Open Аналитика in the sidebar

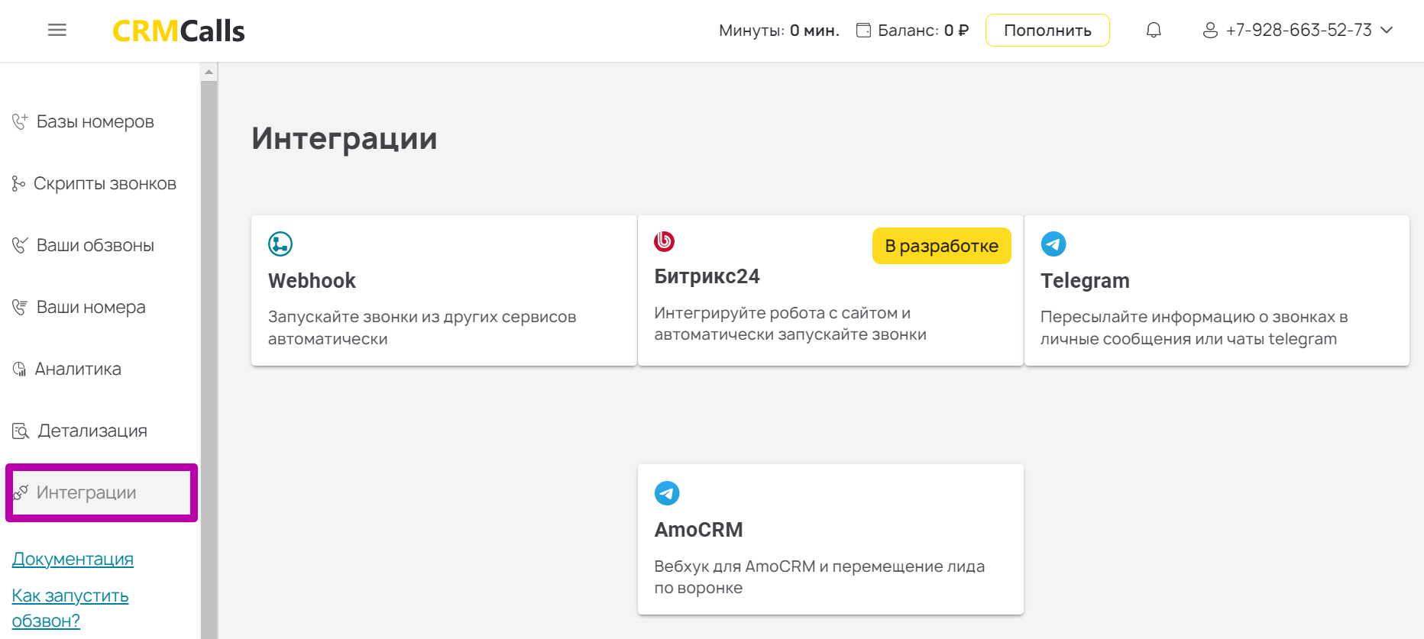tap(78, 370)
